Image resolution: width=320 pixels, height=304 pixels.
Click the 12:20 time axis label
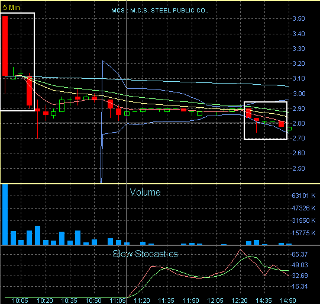[240, 300]
